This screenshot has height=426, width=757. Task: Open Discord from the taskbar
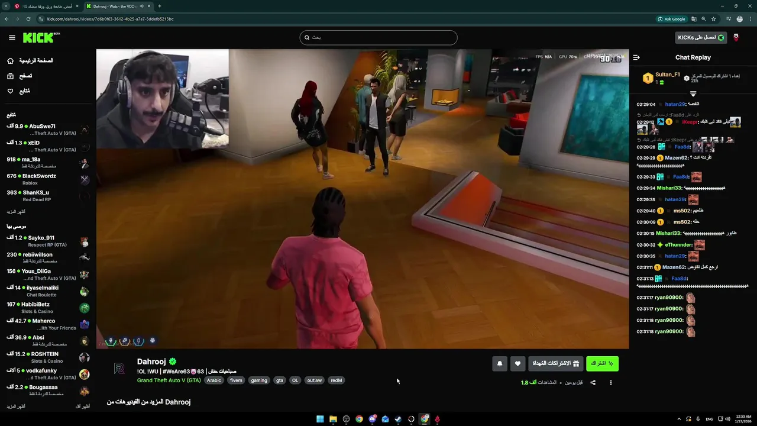click(372, 419)
